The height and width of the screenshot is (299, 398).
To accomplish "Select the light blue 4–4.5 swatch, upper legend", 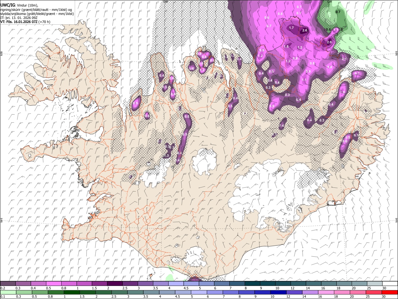I will coord(176,284).
